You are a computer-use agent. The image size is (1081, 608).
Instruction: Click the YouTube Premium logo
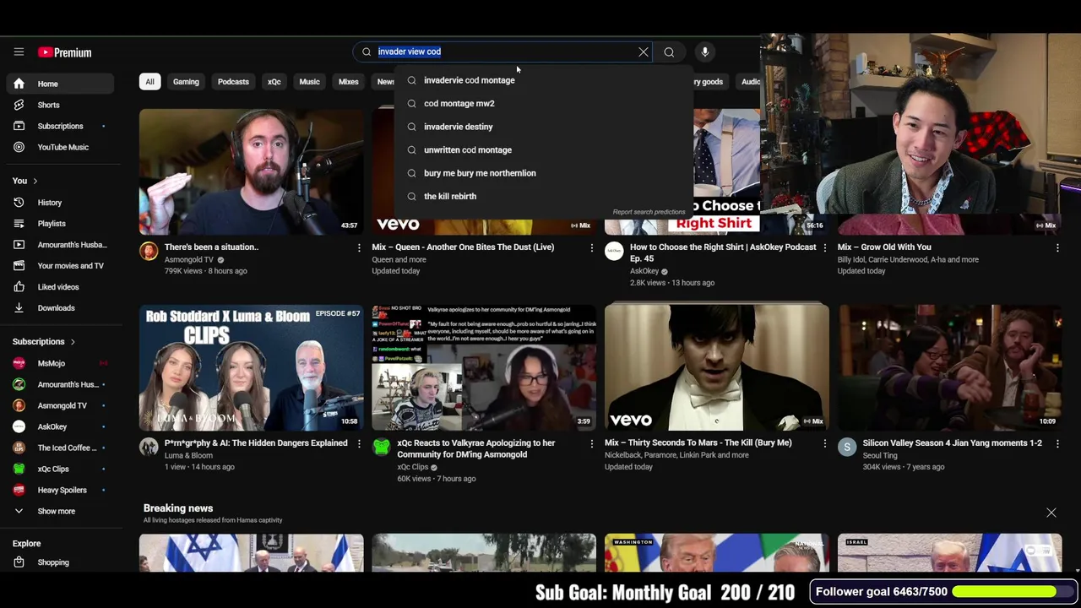click(x=65, y=52)
